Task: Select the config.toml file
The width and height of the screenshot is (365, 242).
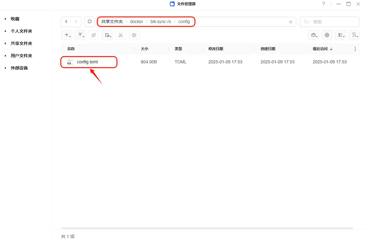Action: point(87,62)
